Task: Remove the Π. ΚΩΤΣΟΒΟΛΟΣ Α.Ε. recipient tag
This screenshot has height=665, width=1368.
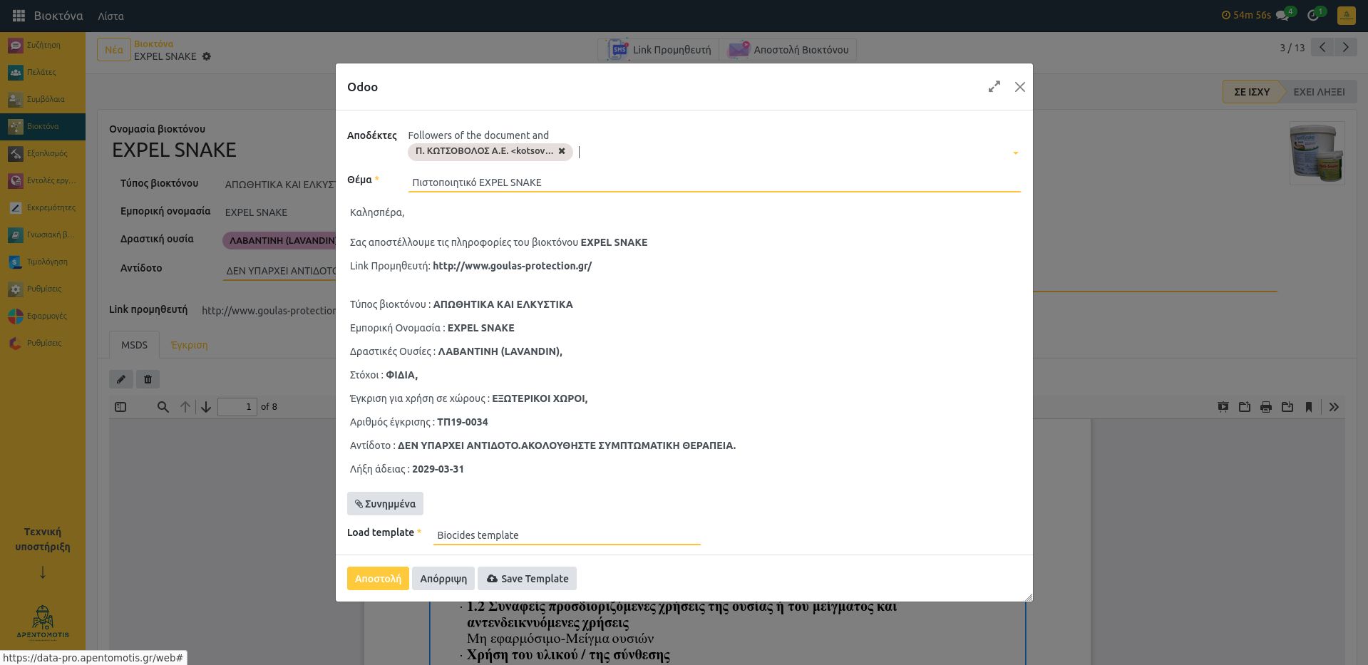Action: pyautogui.click(x=562, y=151)
